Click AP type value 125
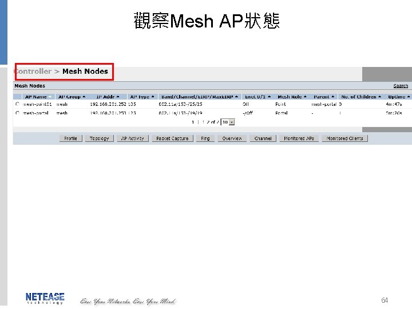412x309 pixels. pos(132,113)
